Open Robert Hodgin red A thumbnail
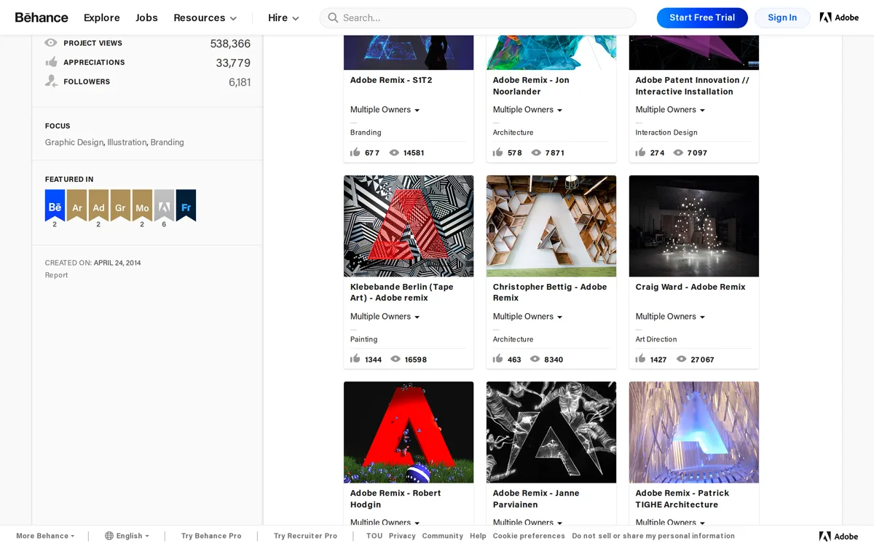 [409, 432]
